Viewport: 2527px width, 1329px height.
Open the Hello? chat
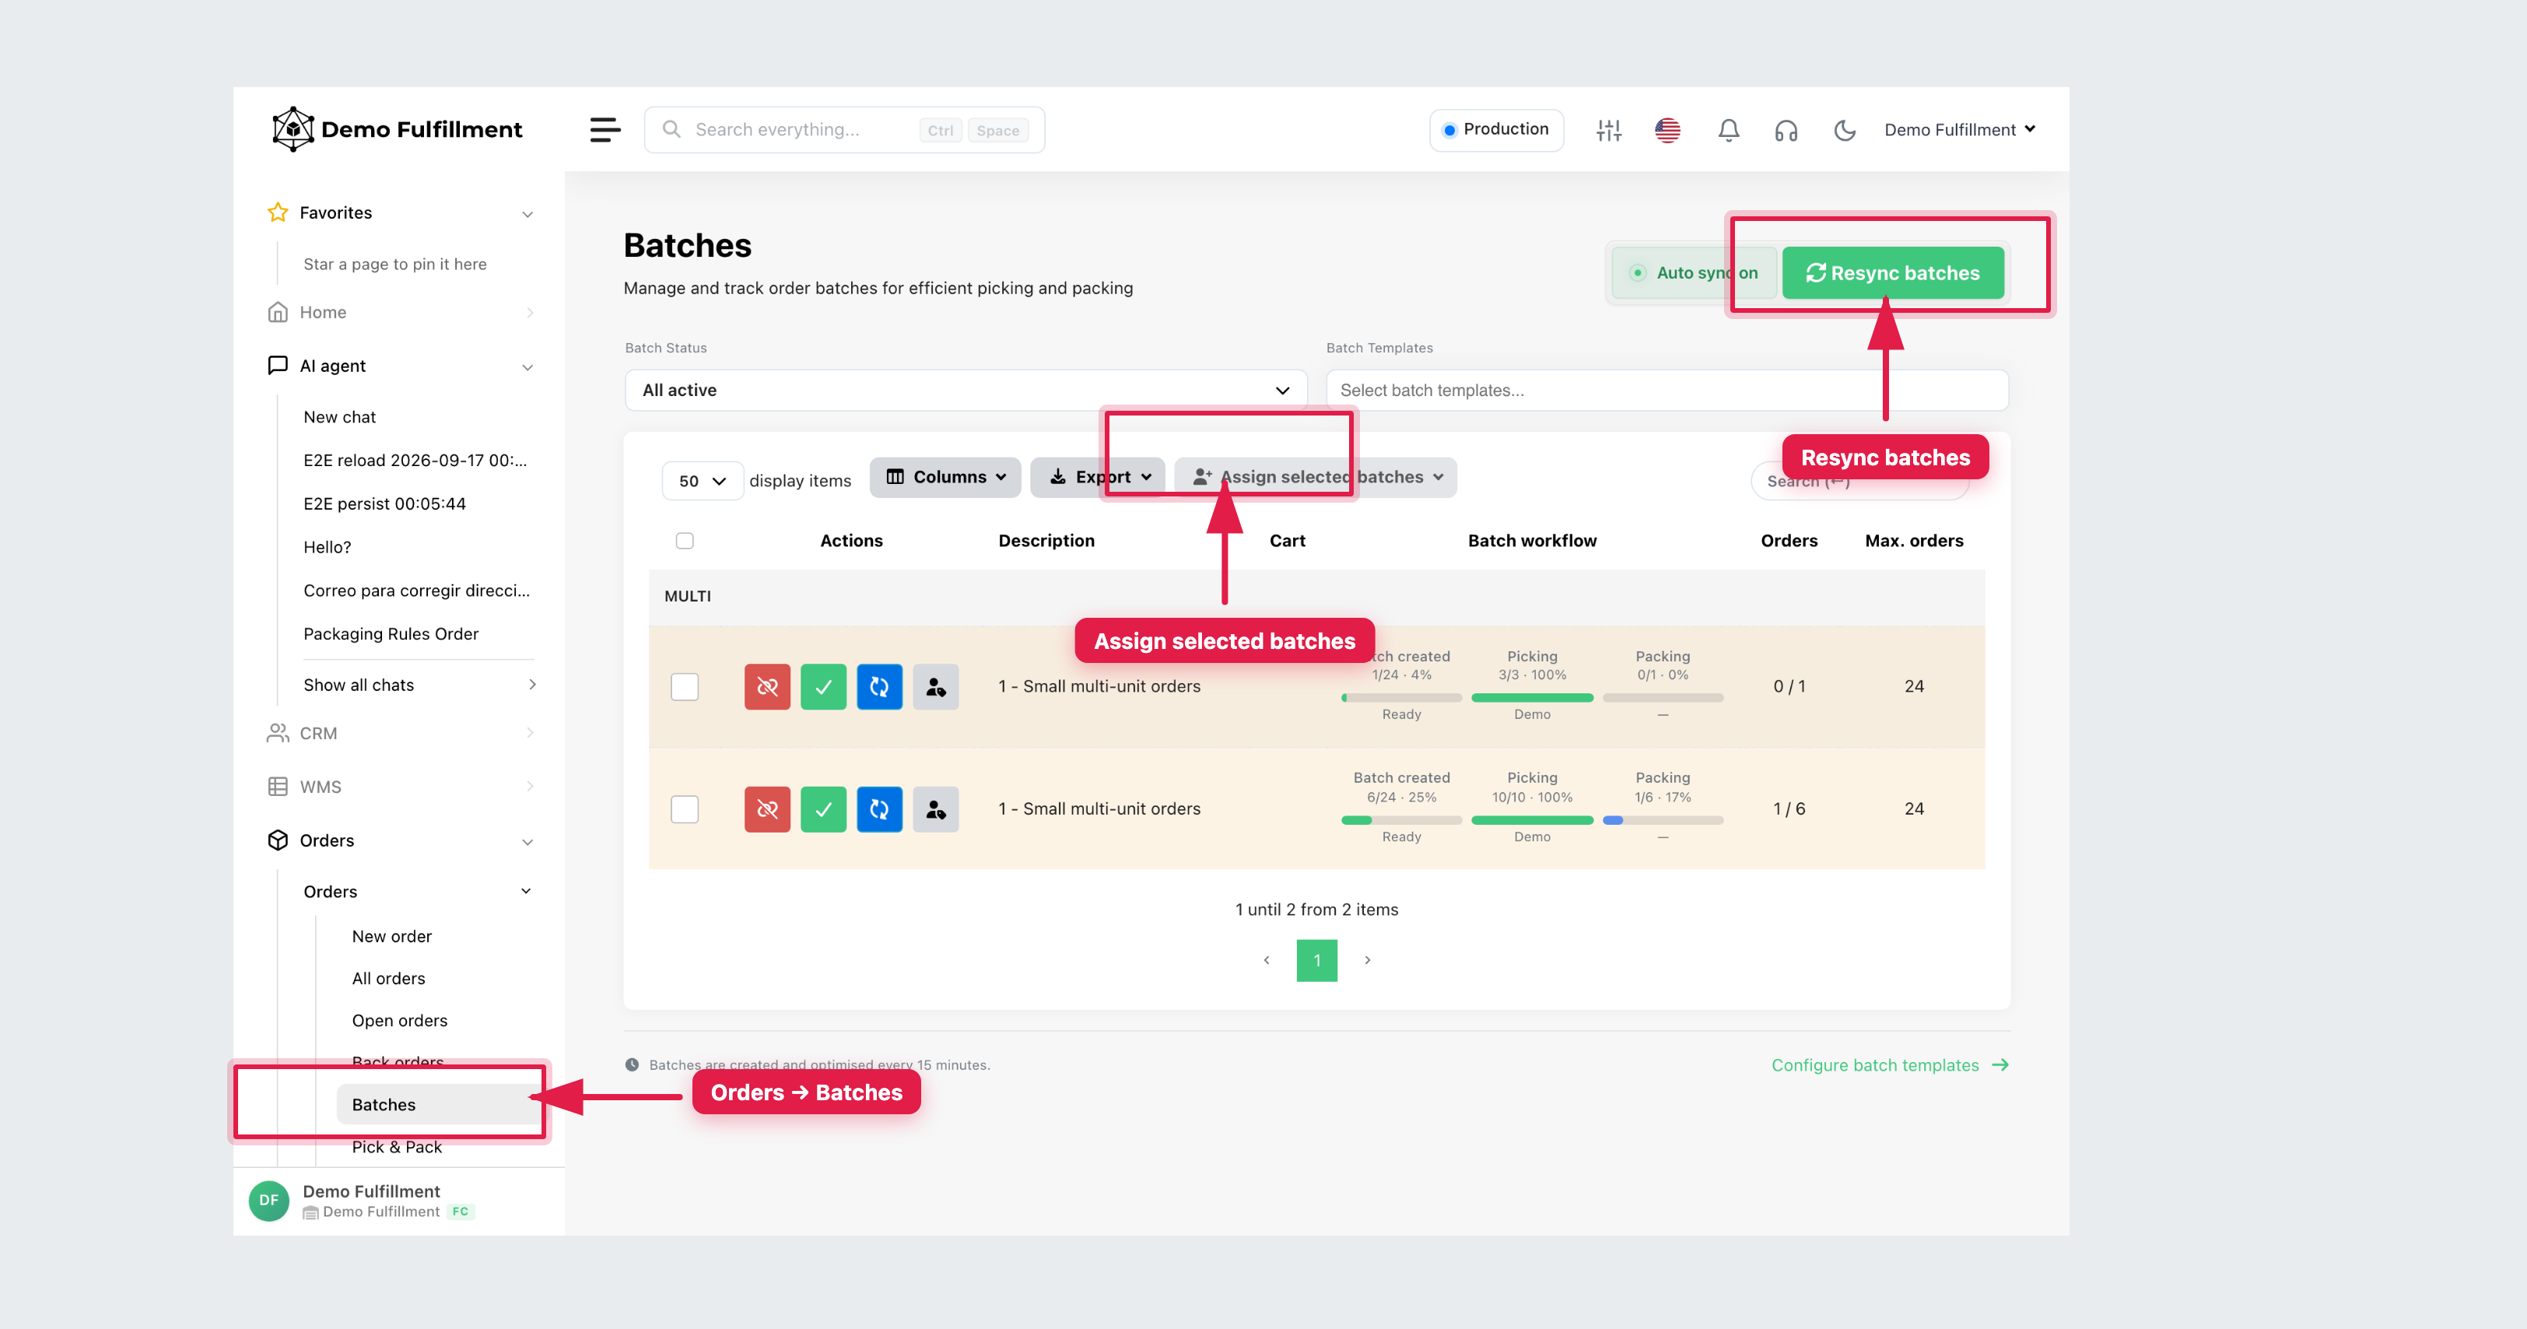[327, 547]
